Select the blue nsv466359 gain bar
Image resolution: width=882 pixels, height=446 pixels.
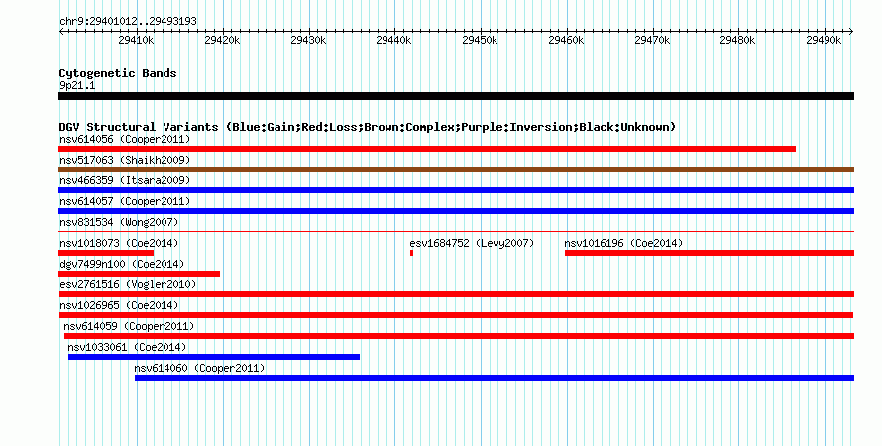pos(456,190)
